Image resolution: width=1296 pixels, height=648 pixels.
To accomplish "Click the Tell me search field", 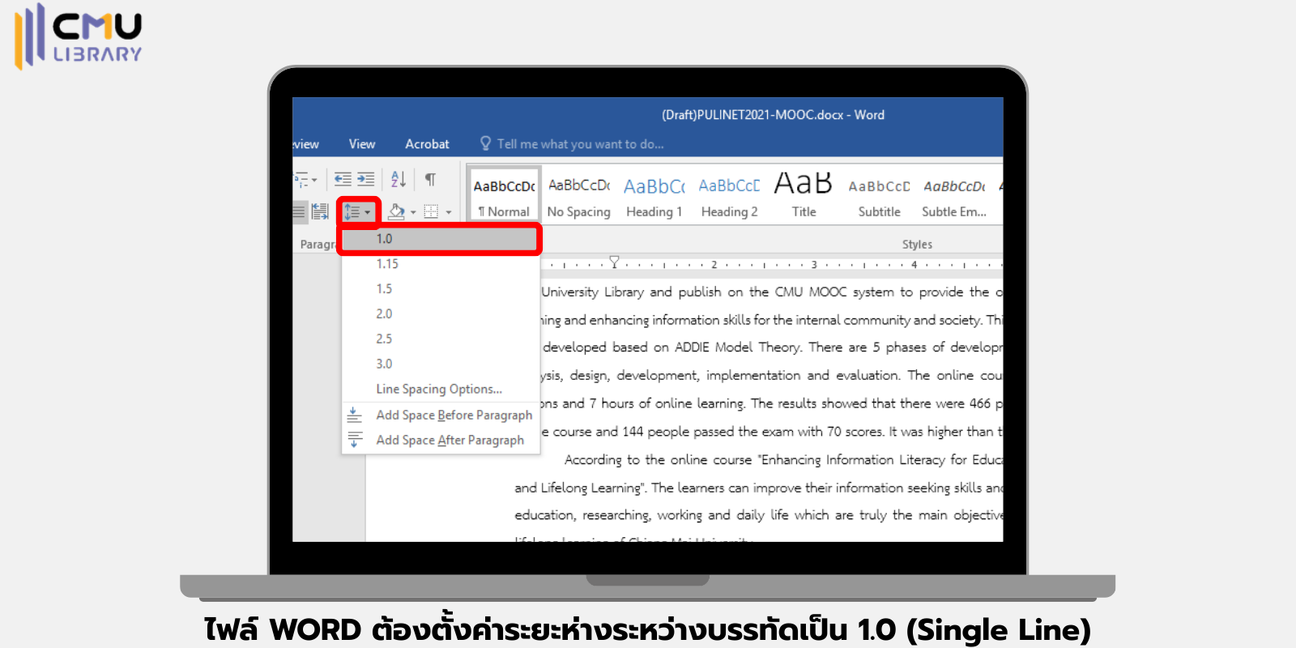I will tap(580, 144).
